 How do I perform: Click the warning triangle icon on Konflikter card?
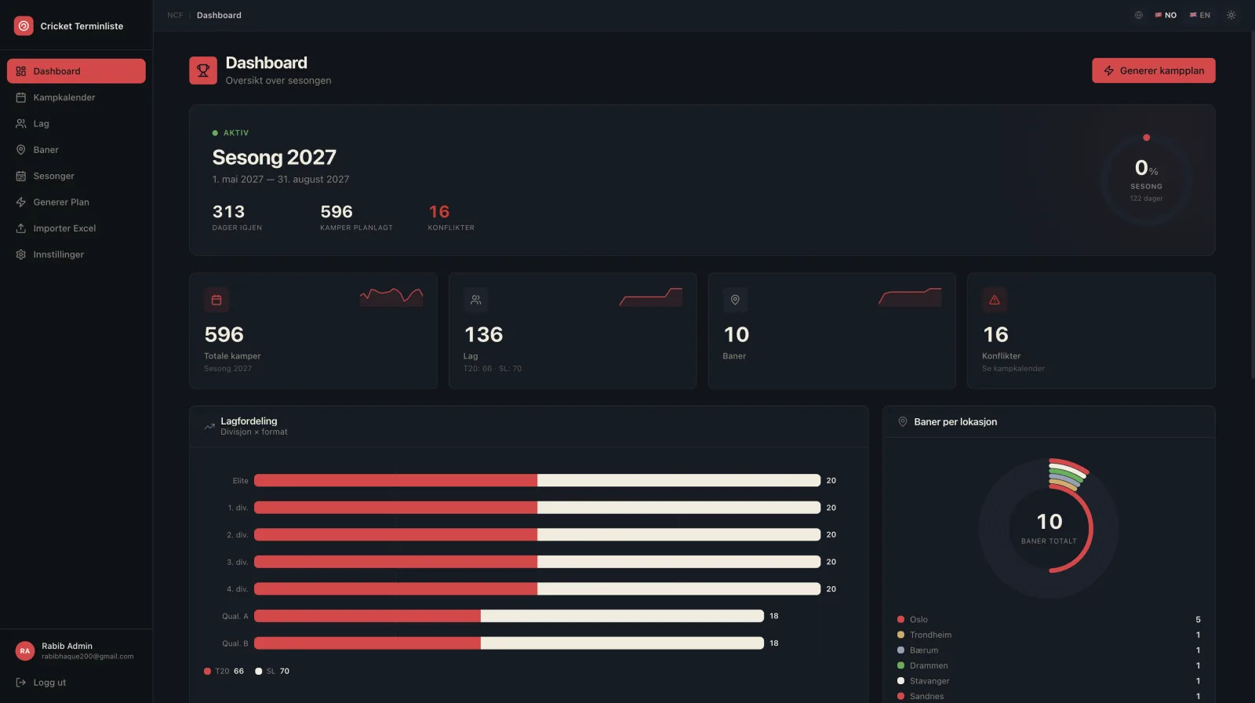coord(995,300)
